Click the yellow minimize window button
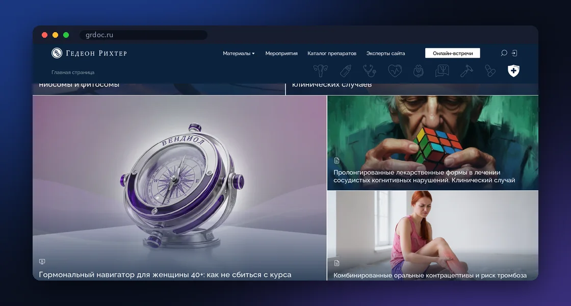 (x=56, y=35)
